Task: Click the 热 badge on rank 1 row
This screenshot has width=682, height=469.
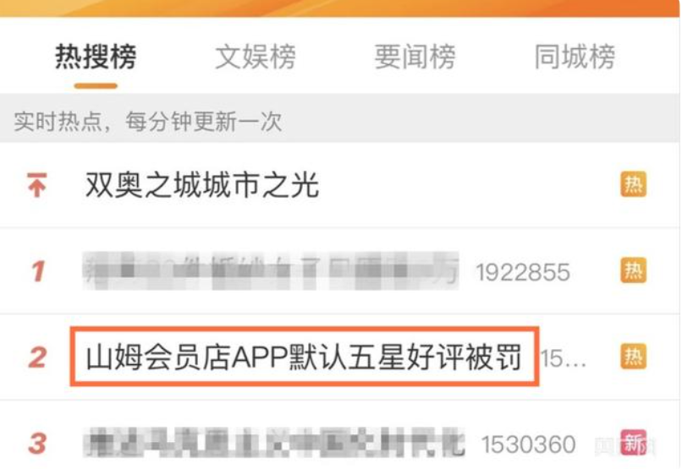Action: click(633, 270)
